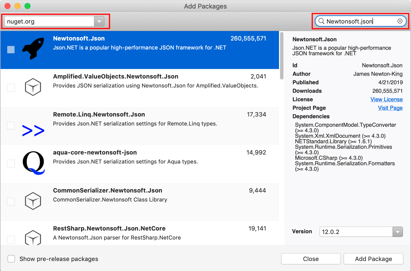
Task: Open the Version dropdown showing 12.0.2
Action: pyautogui.click(x=397, y=232)
